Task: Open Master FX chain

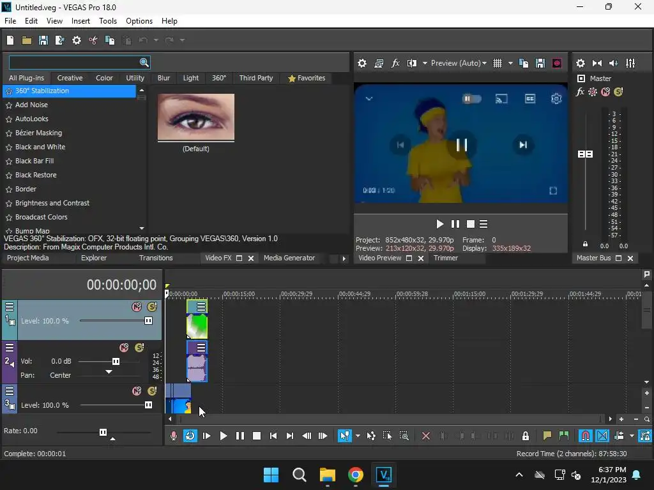Action: tap(580, 92)
